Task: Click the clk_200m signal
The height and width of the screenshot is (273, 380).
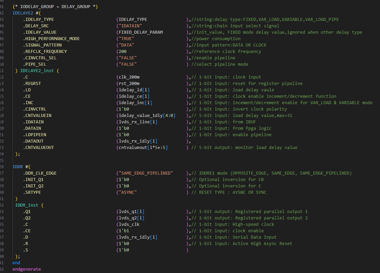Action: pyautogui.click(x=129, y=77)
